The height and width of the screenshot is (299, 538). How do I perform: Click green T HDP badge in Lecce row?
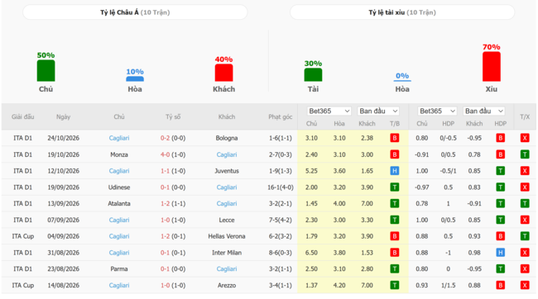pyautogui.click(x=500, y=220)
